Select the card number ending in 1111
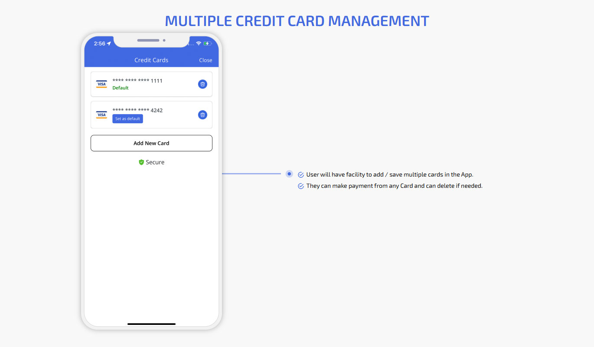The width and height of the screenshot is (594, 347). (137, 81)
